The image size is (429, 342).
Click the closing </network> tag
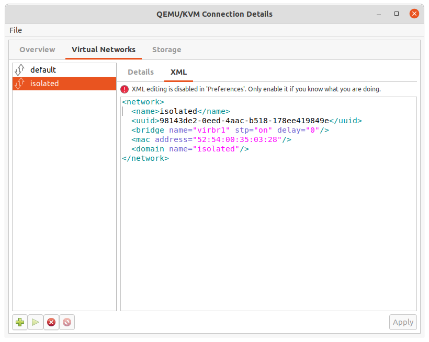click(x=145, y=158)
